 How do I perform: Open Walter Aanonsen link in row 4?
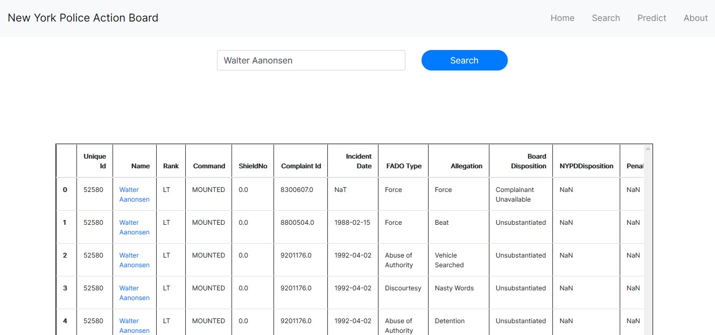click(135, 325)
